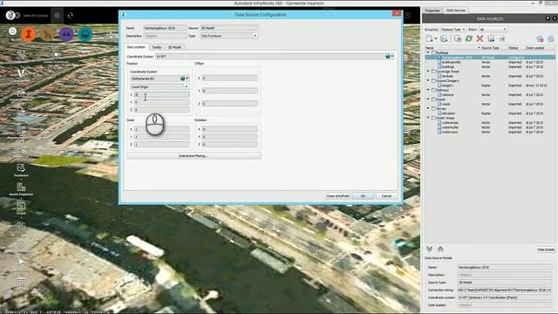Viewport: 558px width, 314px height.
Task: Toggle the Coverage Areas group checkbox
Action: click(433, 72)
